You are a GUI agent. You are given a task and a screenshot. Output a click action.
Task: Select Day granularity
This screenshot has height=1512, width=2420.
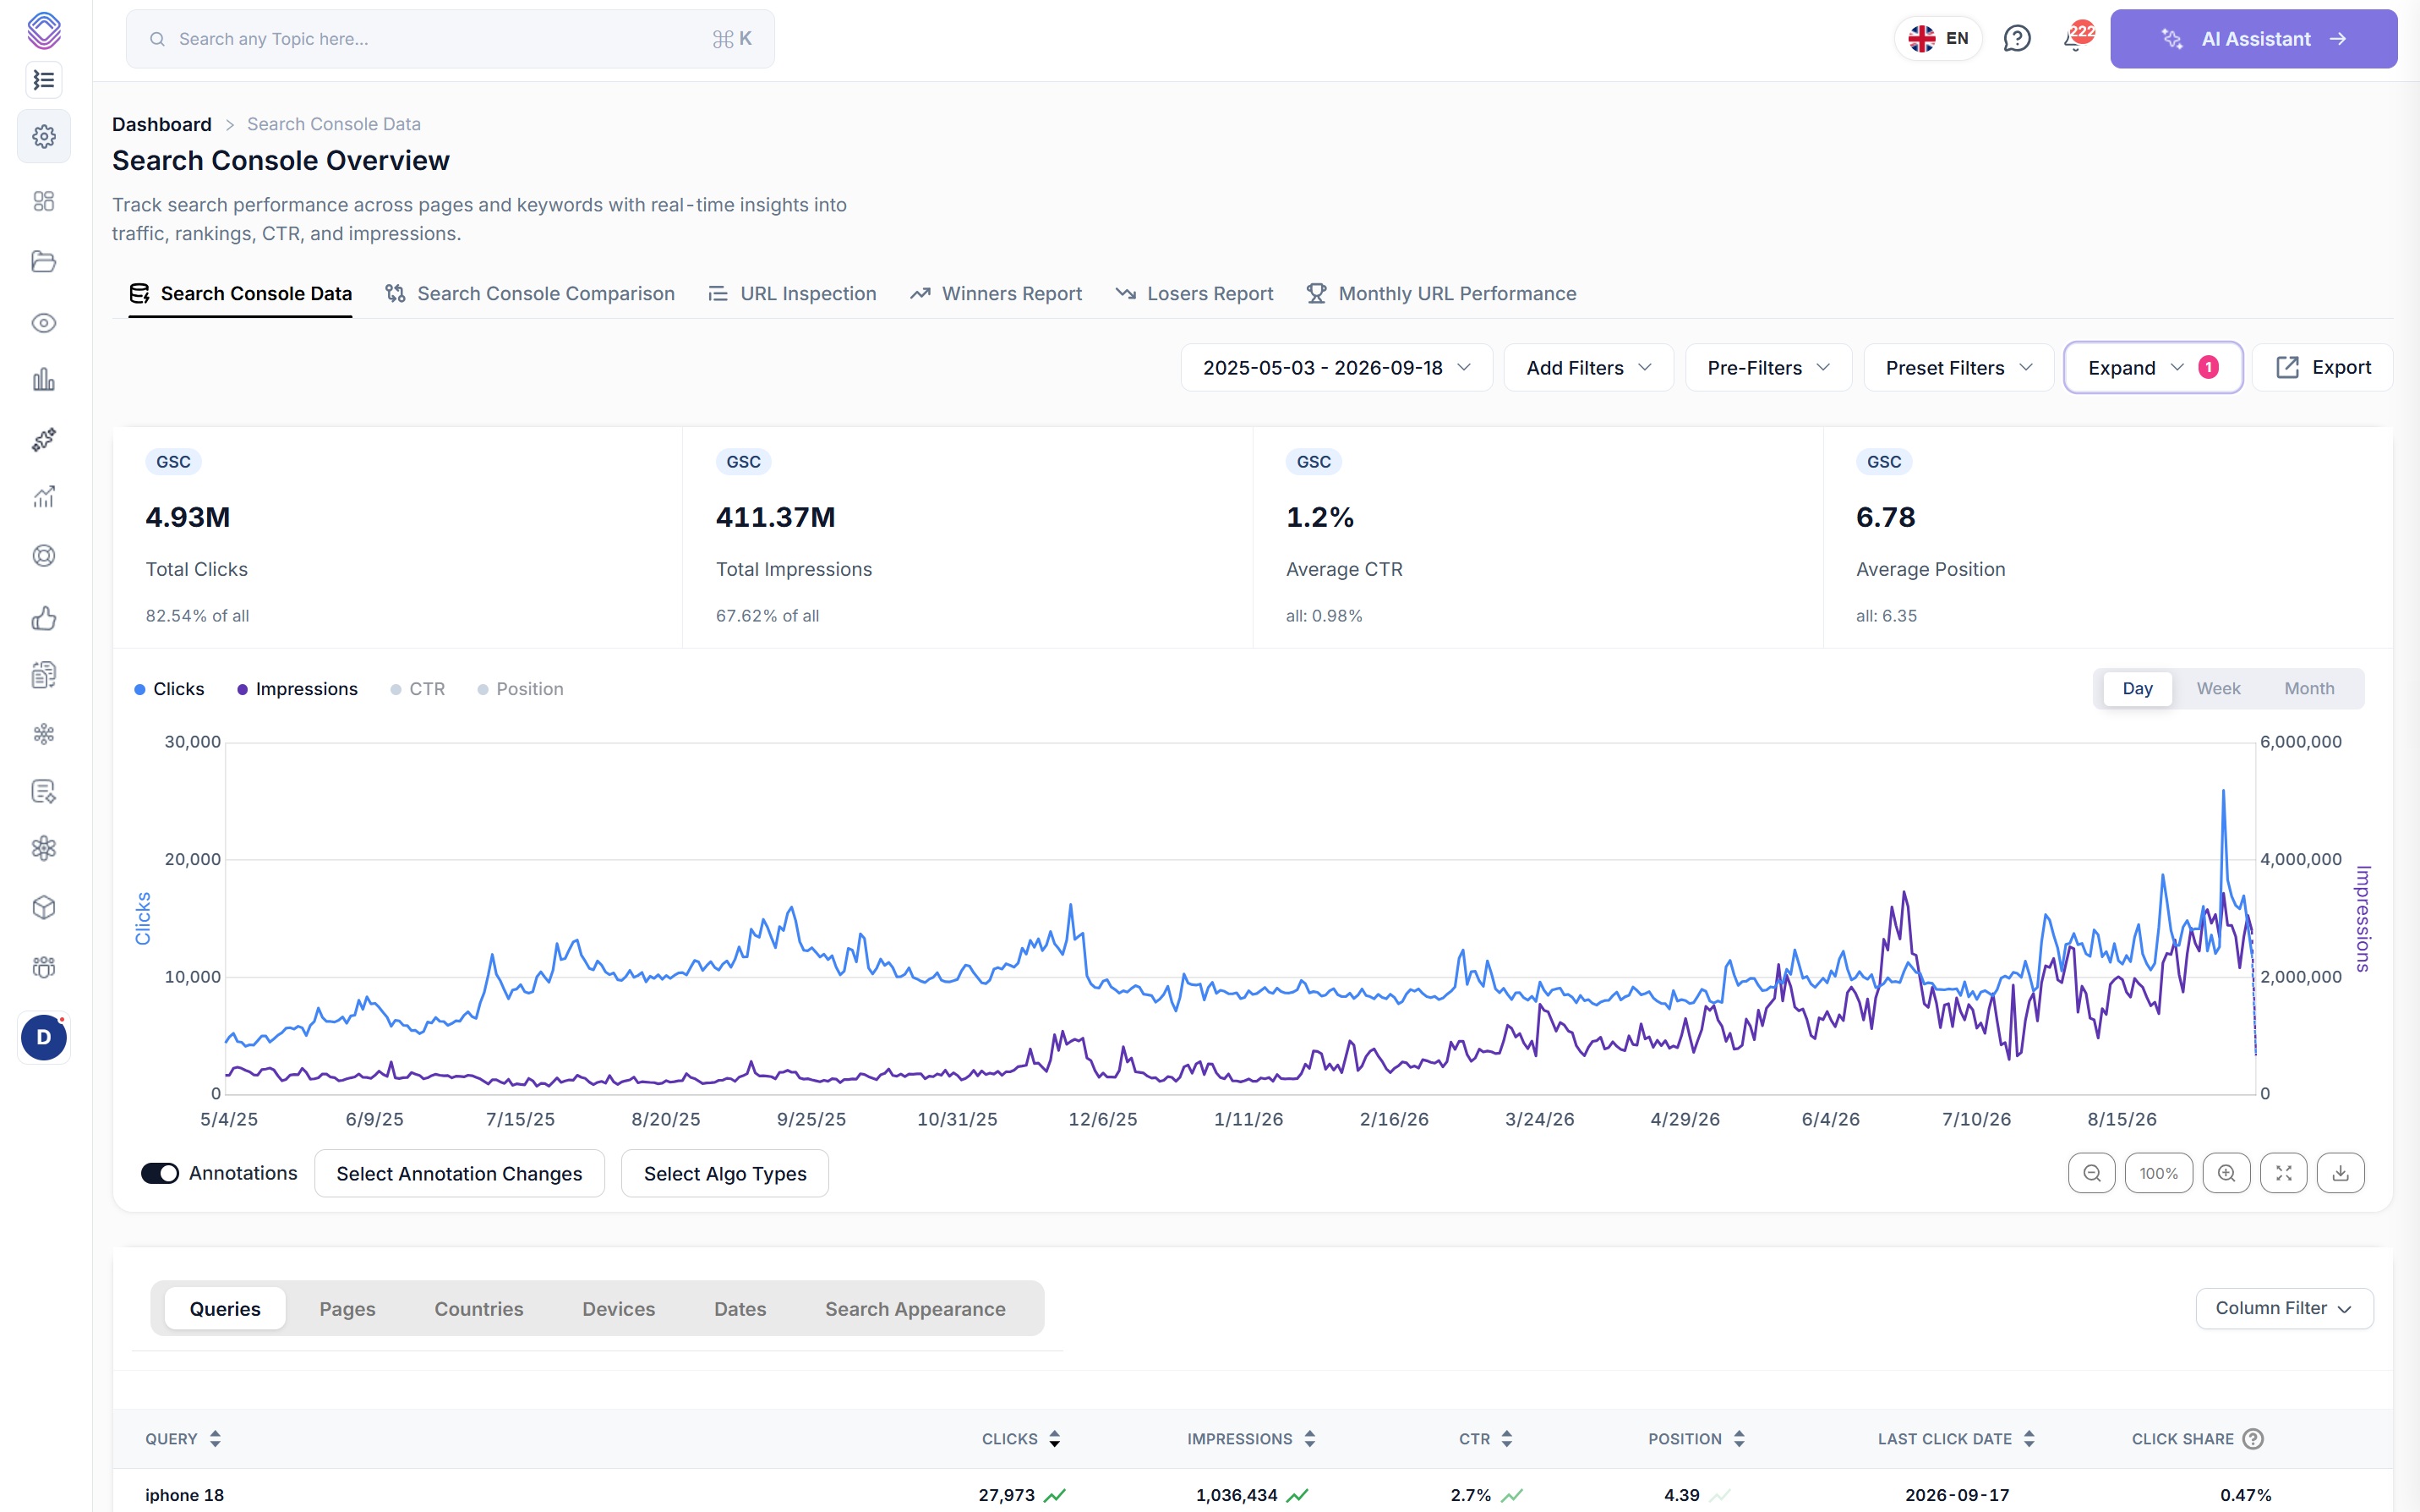(2137, 689)
